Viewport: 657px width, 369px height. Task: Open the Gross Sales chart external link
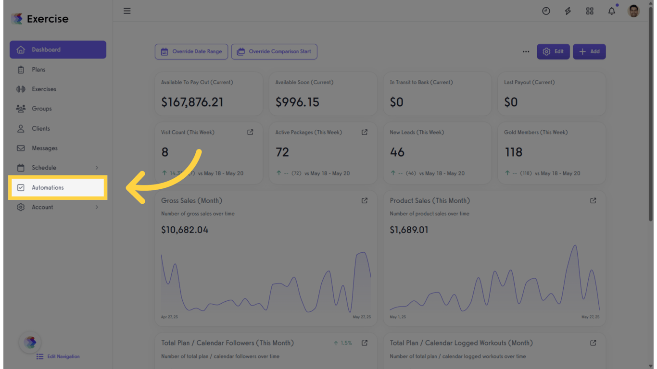364,200
